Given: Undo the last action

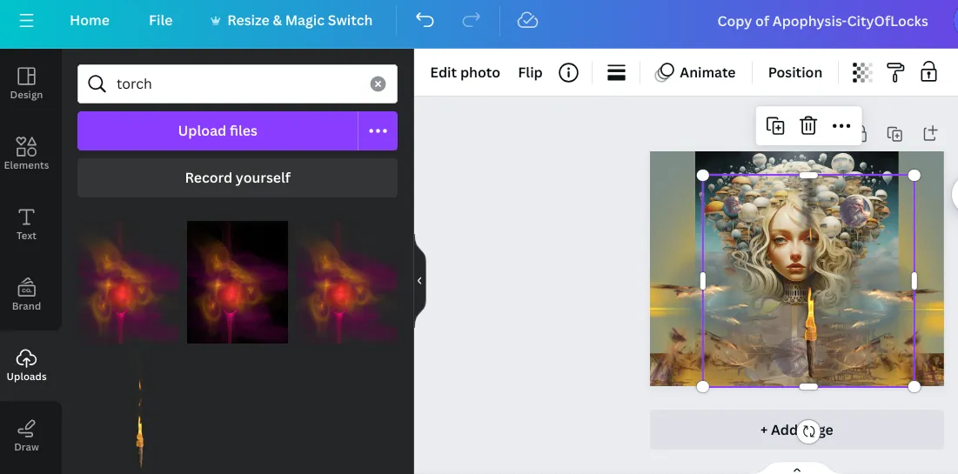Looking at the screenshot, I should tap(425, 21).
